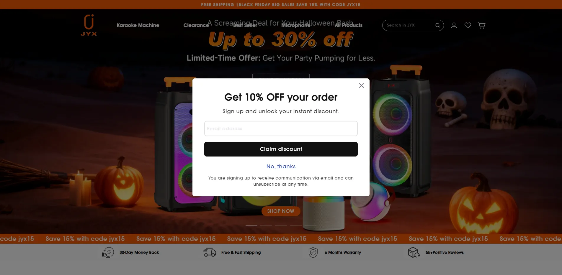Decline with the No, thanks link
This screenshot has height=275, width=562.
point(281,167)
